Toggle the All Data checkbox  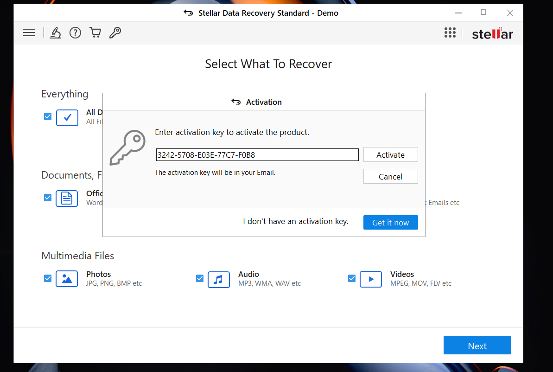coord(48,116)
